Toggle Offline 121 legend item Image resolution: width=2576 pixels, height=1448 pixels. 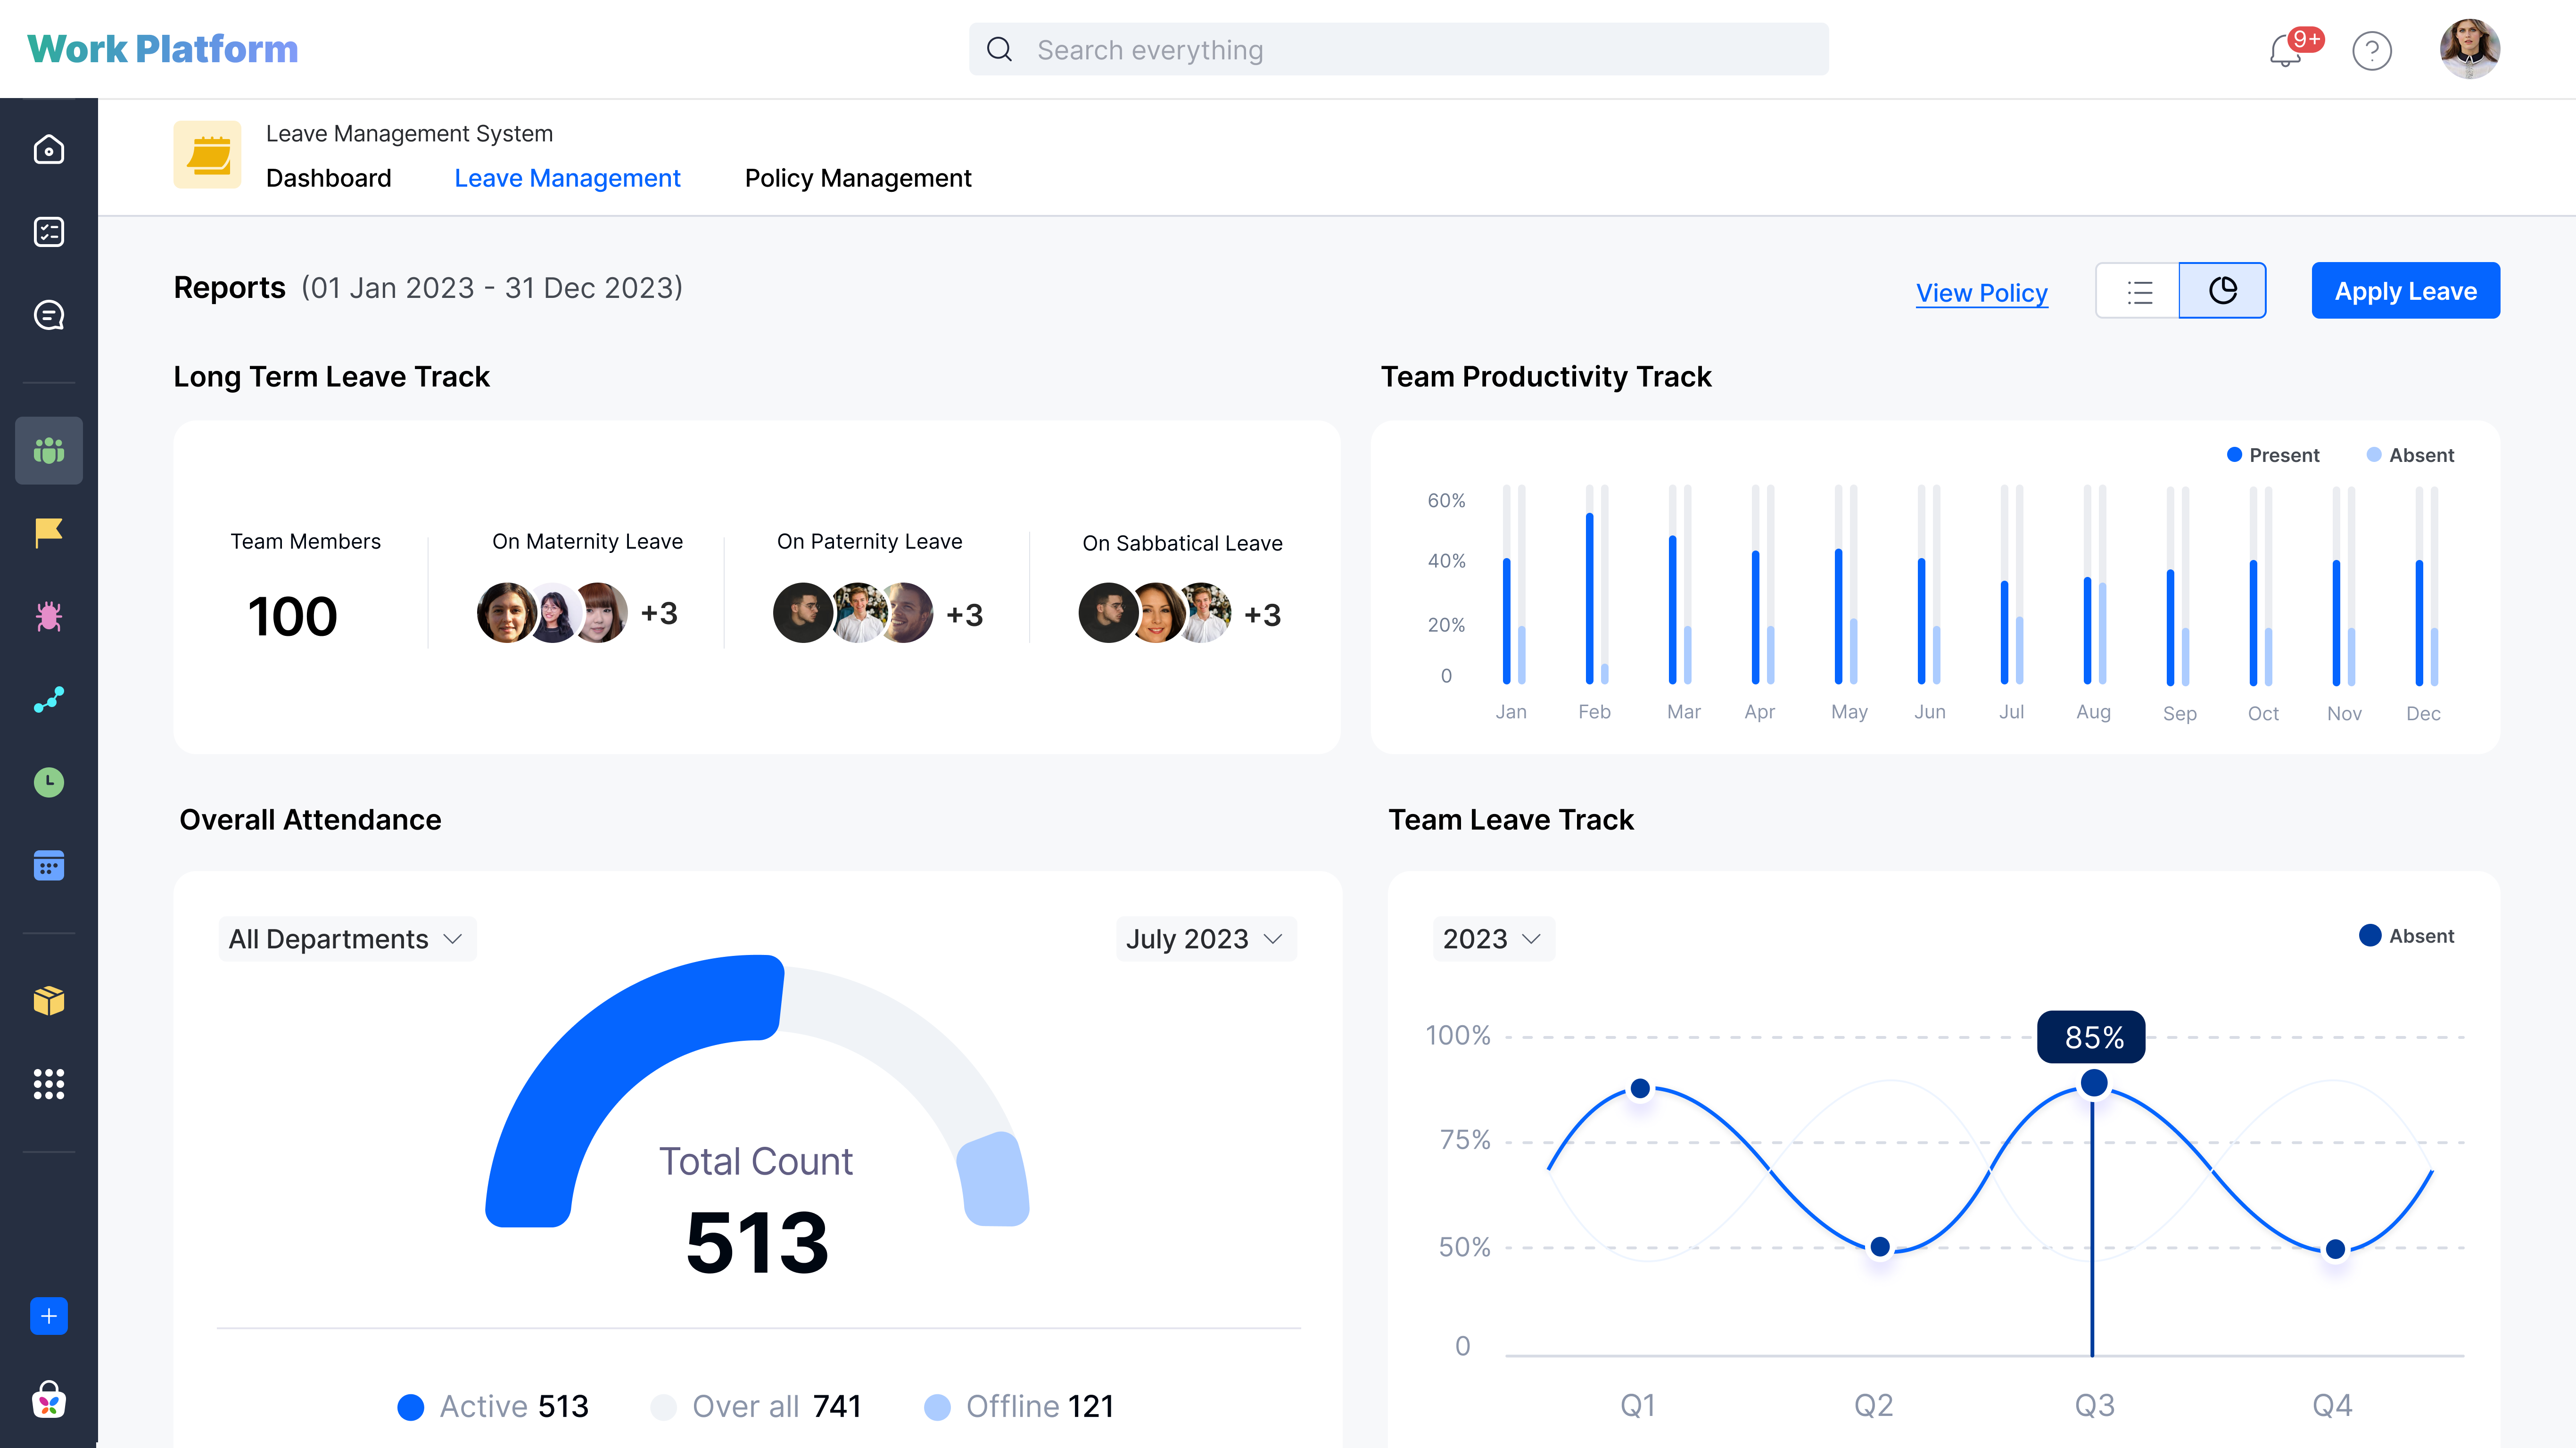tap(1019, 1406)
